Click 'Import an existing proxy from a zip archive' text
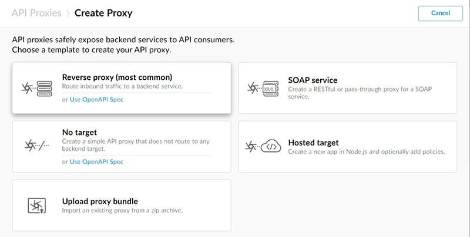Image resolution: width=470 pixels, height=237 pixels. [x=122, y=211]
